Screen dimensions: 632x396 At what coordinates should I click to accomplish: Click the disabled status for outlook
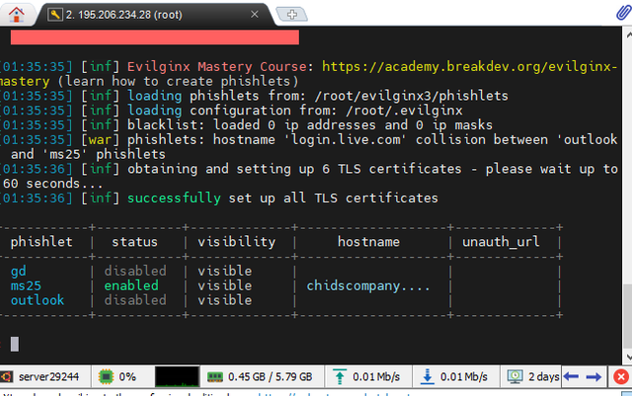[x=135, y=300]
